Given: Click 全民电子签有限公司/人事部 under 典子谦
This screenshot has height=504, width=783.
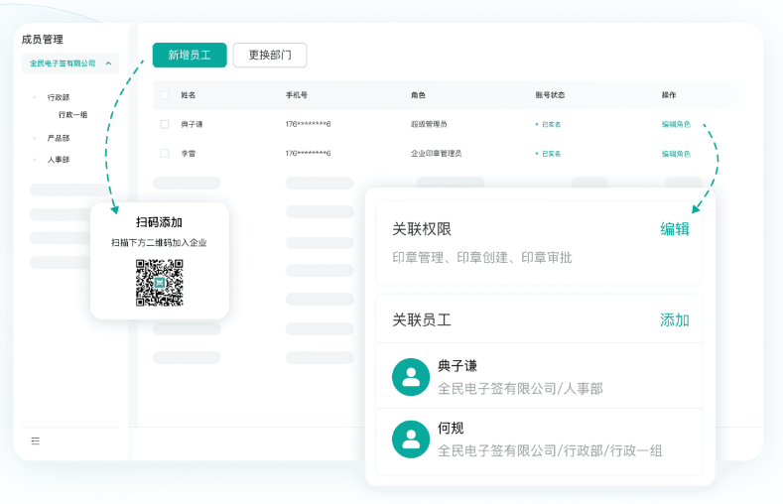Looking at the screenshot, I should (520, 388).
